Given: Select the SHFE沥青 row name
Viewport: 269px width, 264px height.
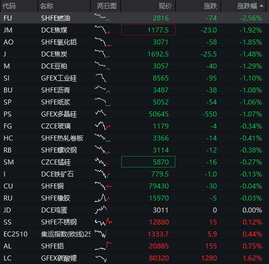Looking at the screenshot, I should click(56, 90).
